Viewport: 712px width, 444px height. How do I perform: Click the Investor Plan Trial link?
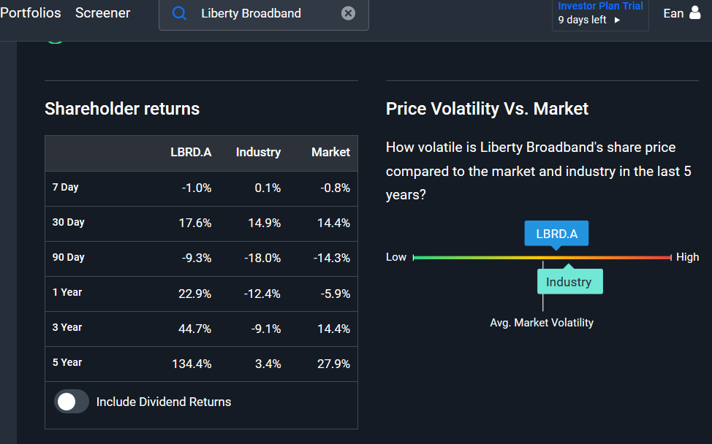600,6
